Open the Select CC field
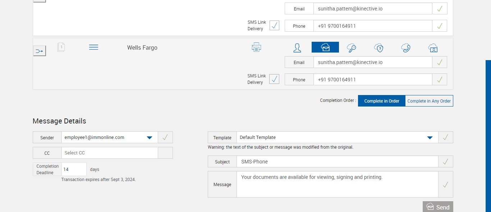The height and width of the screenshot is (212, 491). pyautogui.click(x=110, y=153)
